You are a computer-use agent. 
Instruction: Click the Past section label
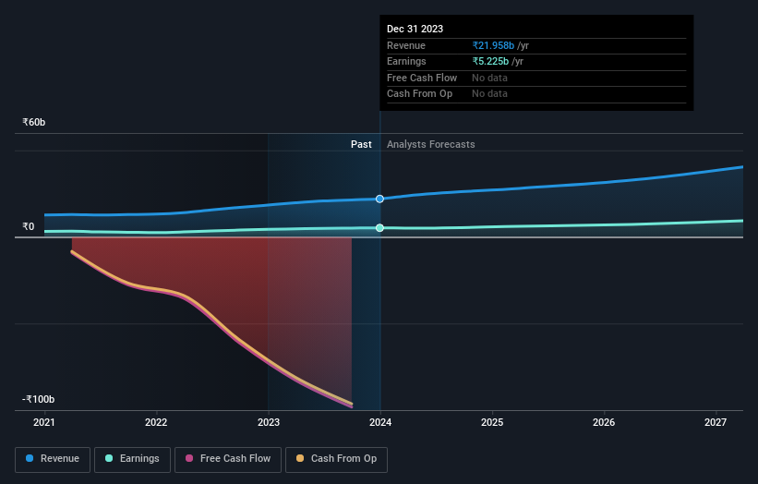click(361, 144)
